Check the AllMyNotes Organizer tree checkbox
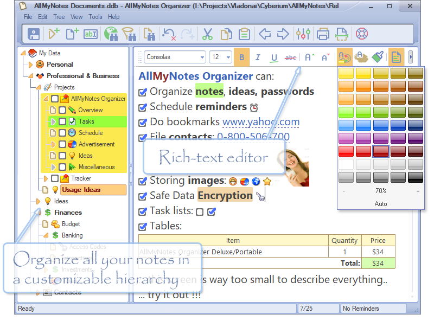Image resolution: width=434 pixels, height=321 pixels. click(x=55, y=99)
